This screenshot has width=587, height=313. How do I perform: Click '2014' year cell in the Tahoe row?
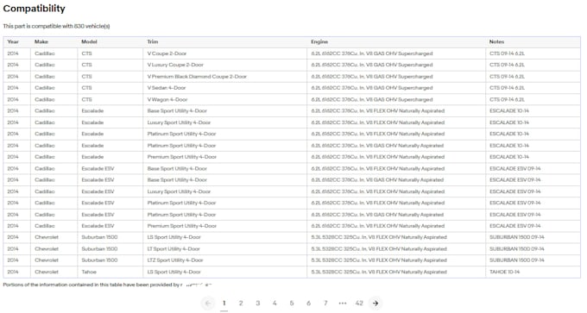click(17, 272)
